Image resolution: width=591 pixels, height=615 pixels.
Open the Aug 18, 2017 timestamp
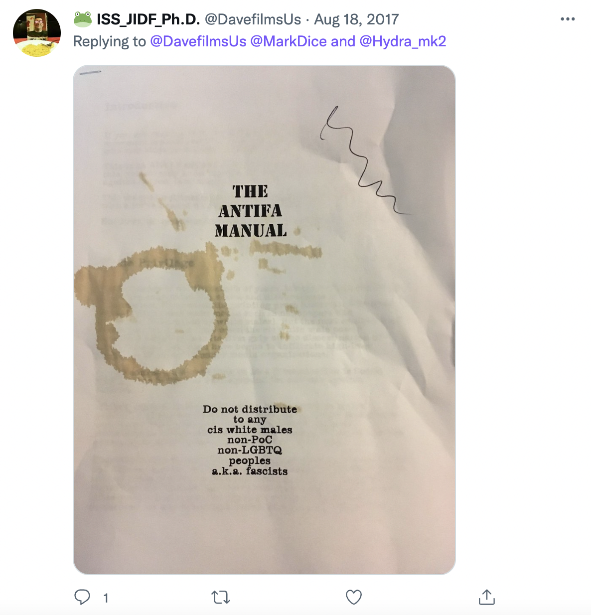[356, 19]
